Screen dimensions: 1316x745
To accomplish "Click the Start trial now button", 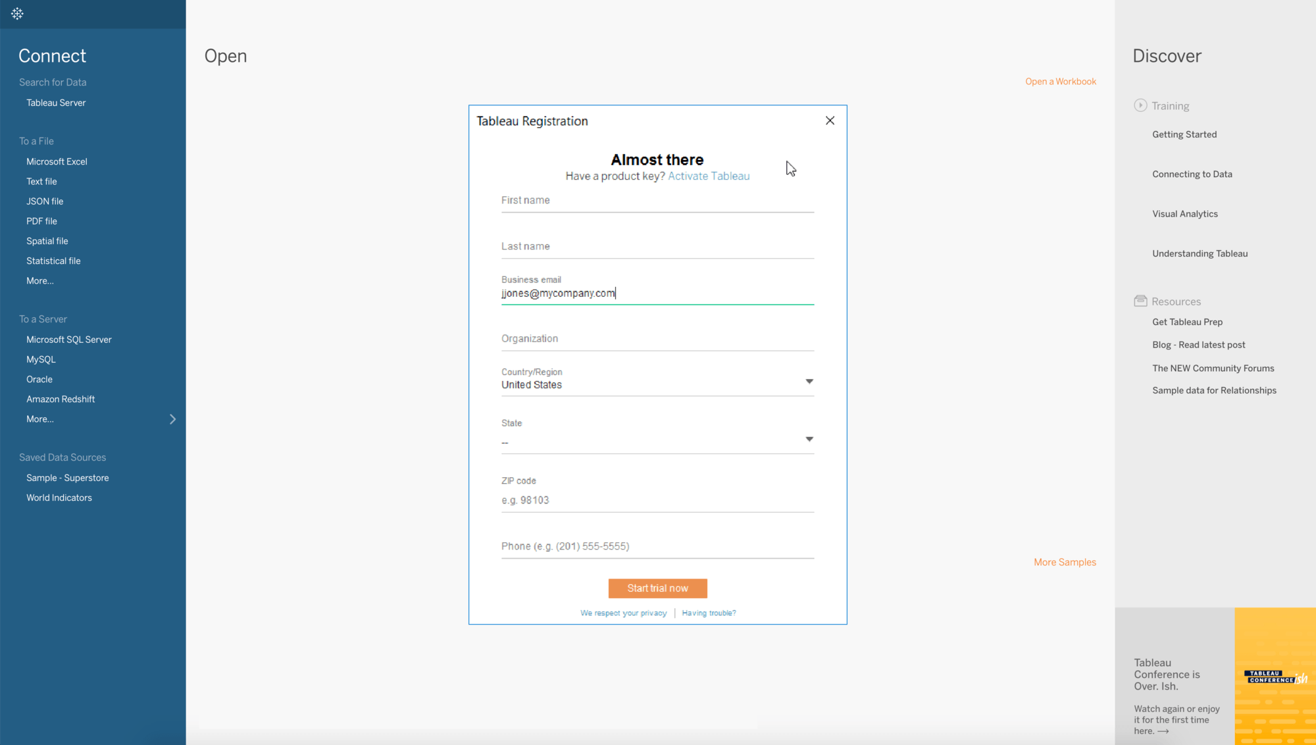I will tap(658, 588).
